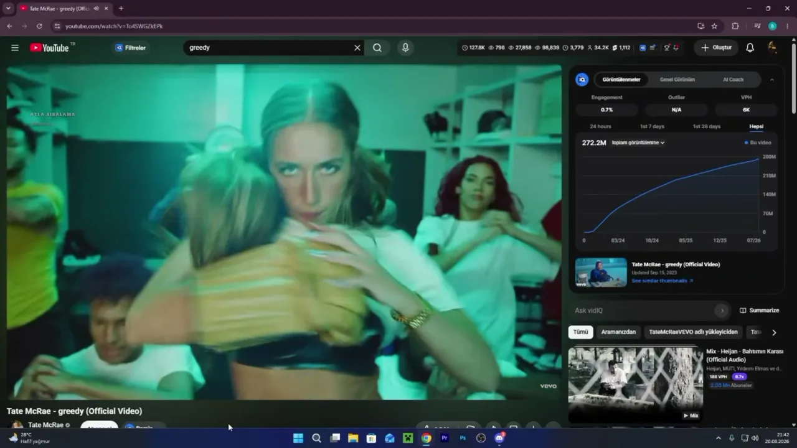Open the Chrome three-dot menu
The width and height of the screenshot is (797, 448).
point(788,26)
